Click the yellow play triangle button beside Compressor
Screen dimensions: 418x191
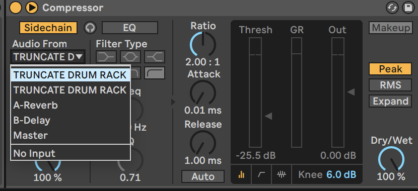(32, 8)
